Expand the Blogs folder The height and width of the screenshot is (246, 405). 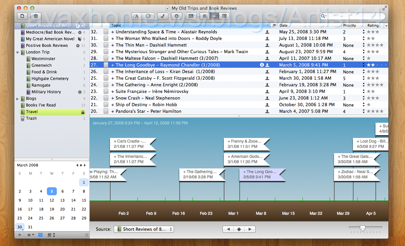pos(17,98)
